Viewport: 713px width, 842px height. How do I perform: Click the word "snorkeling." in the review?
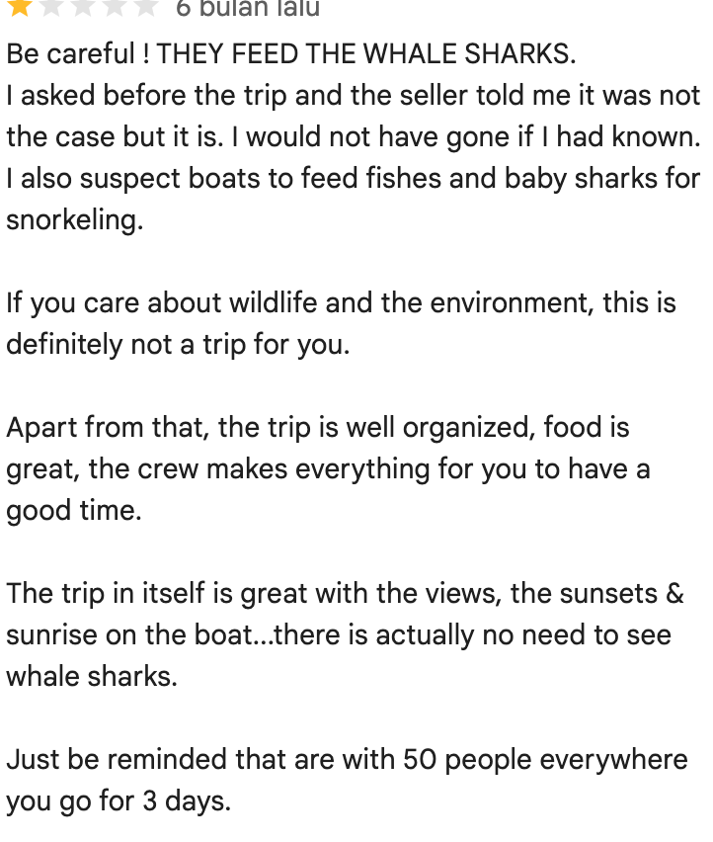coord(75,220)
